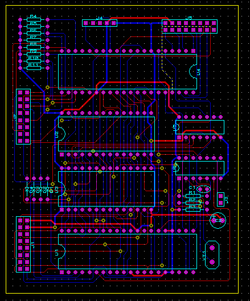Click square pin-1 pad of U1
The width and height of the screenshot is (250, 301).
(x=62, y=272)
